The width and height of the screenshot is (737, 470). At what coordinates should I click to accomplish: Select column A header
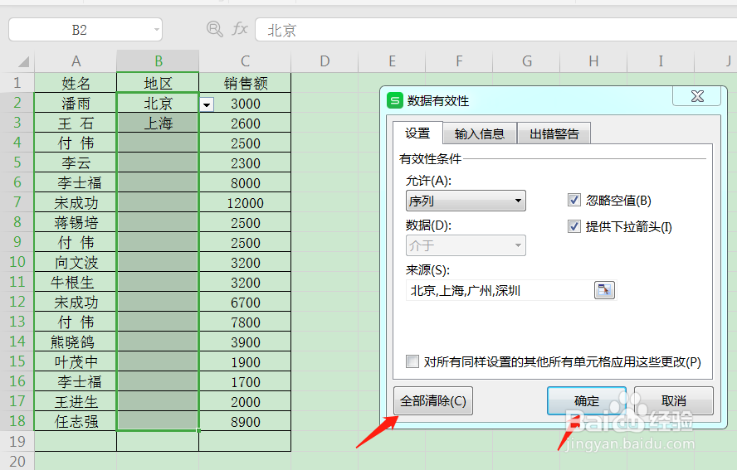pos(76,61)
